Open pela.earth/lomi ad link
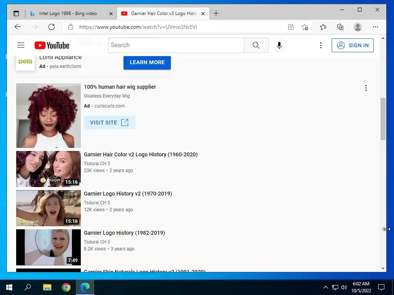This screenshot has height=295, width=394. click(65, 66)
